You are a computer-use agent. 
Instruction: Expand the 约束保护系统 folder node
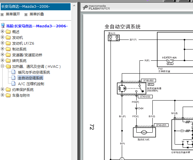(x=2, y=89)
